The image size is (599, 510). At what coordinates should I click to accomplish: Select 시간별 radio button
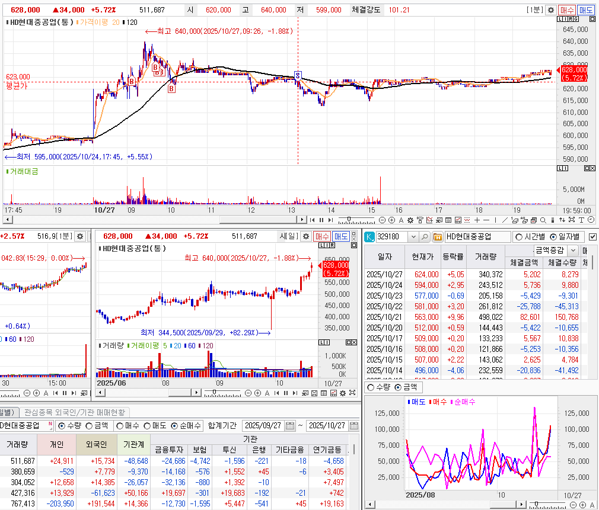coord(519,238)
